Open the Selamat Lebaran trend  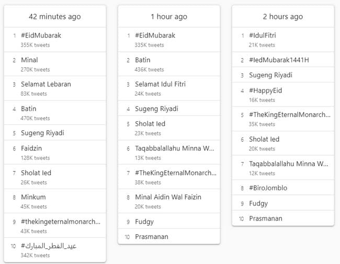(x=46, y=84)
